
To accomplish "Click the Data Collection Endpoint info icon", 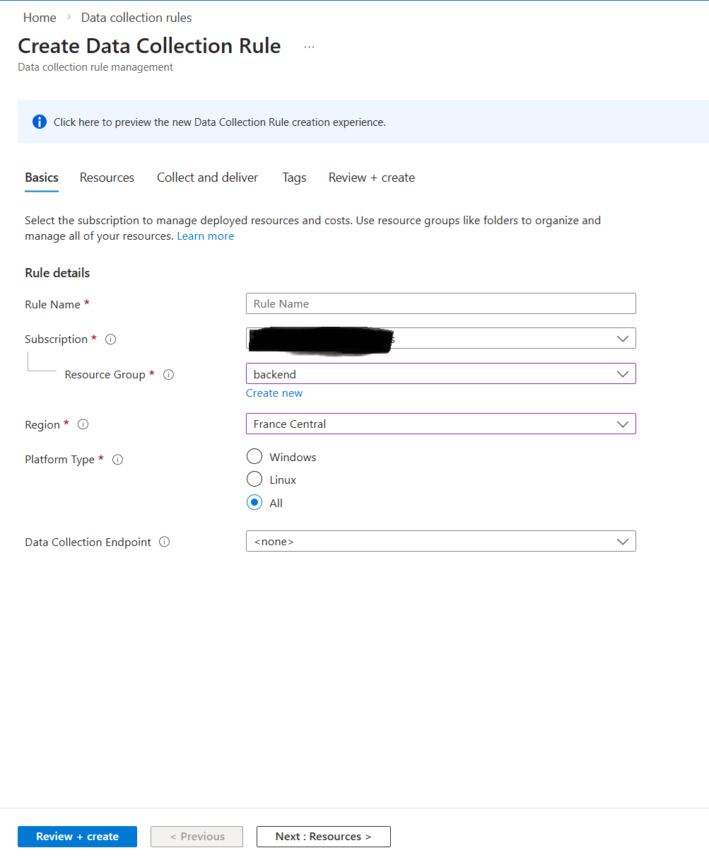I will 164,542.
